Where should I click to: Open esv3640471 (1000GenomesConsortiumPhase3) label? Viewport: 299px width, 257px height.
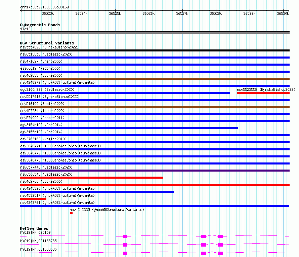(60, 146)
